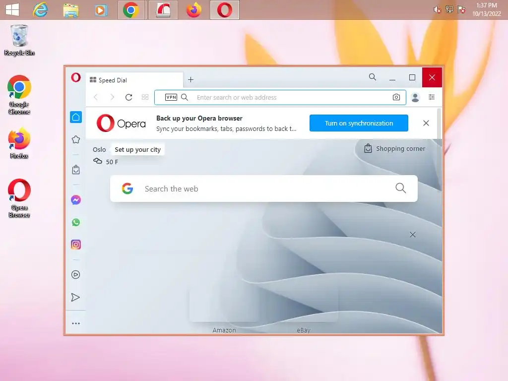Reload the page

128,97
